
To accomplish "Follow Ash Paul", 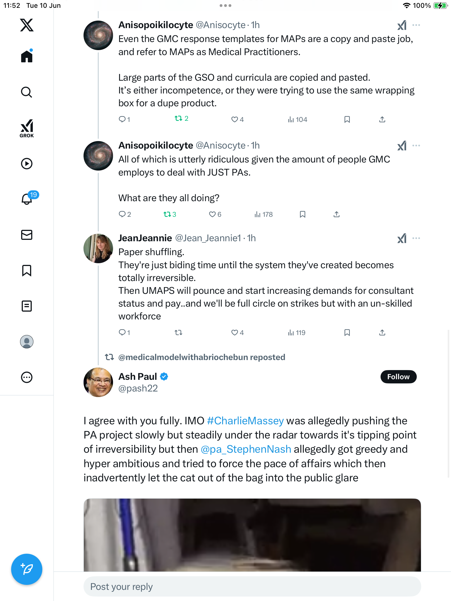I will tap(398, 377).
